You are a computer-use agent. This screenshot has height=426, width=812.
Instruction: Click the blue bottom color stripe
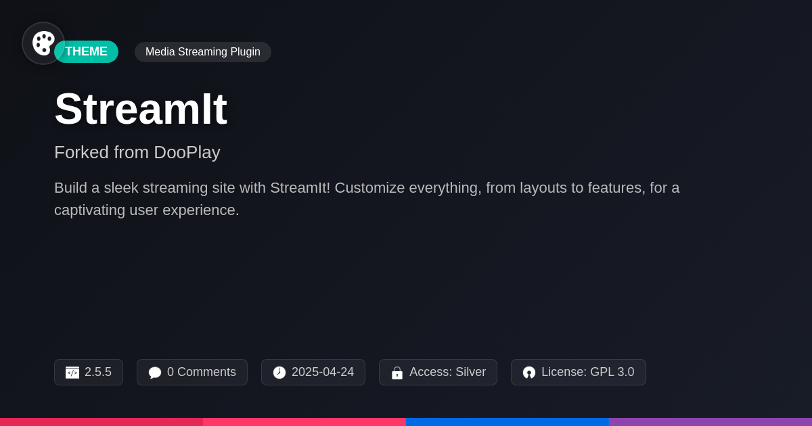pyautogui.click(x=507, y=422)
